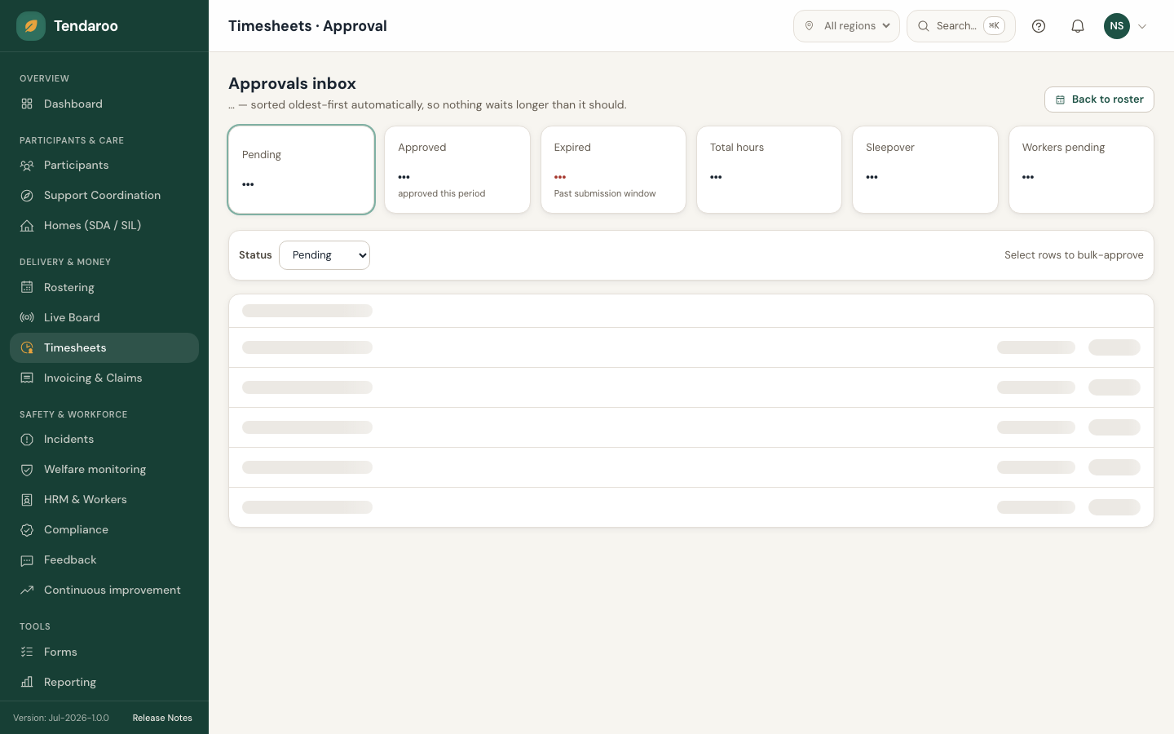The width and height of the screenshot is (1174, 734).
Task: Click the Invoicing & Claims icon
Action: click(x=27, y=378)
